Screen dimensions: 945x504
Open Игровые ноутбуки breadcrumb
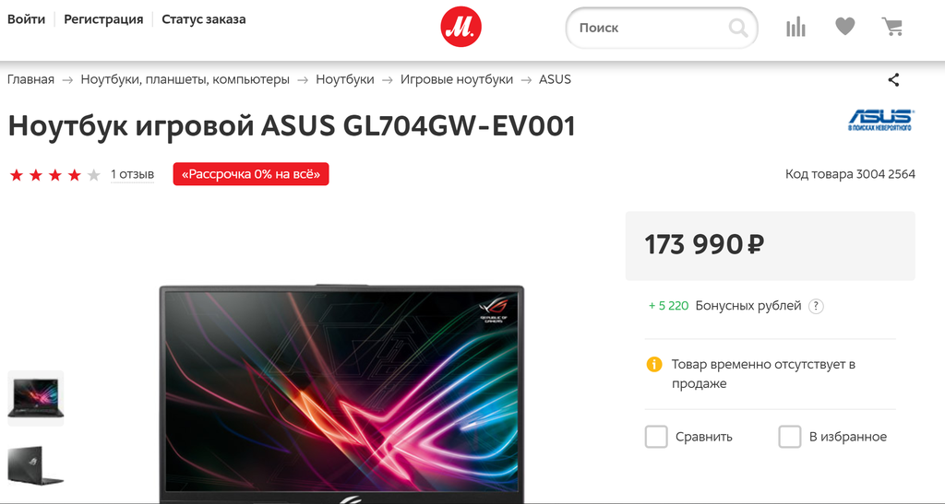(x=457, y=79)
